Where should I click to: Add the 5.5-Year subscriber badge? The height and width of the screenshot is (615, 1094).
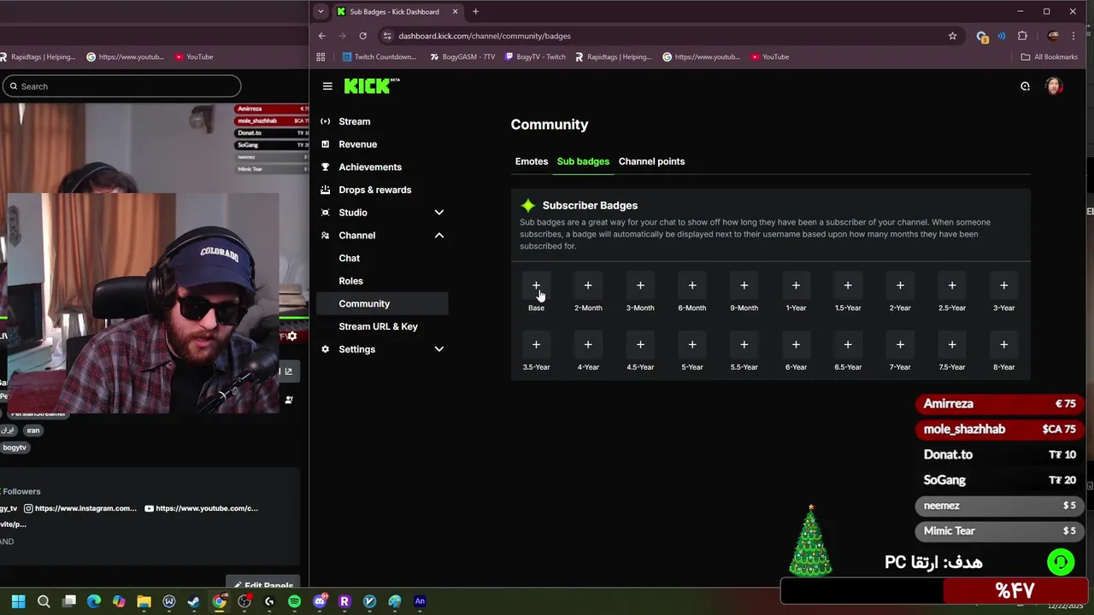tap(744, 344)
